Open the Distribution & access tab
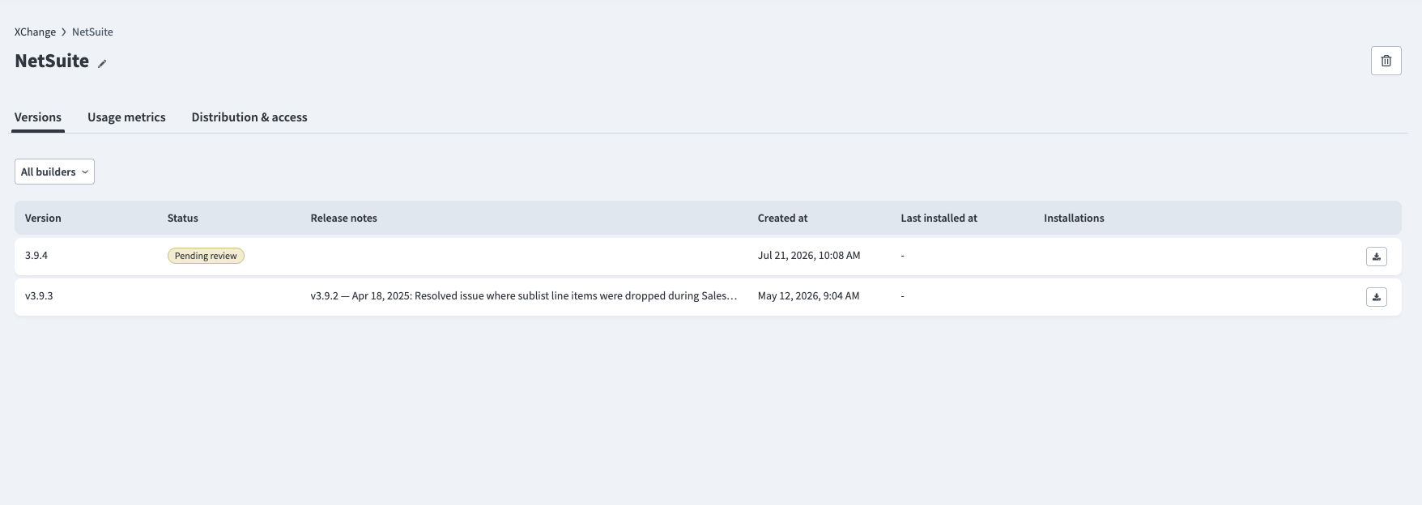Image resolution: width=1422 pixels, height=505 pixels. tap(249, 117)
